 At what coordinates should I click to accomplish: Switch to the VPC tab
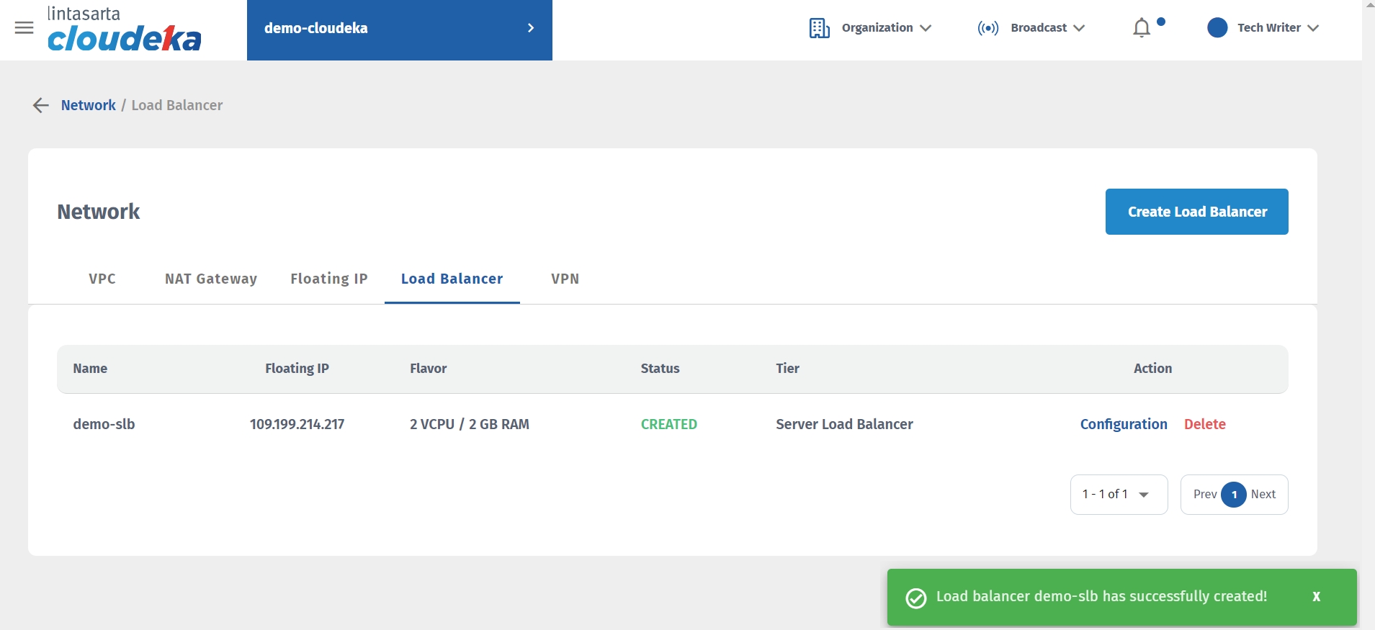pyautogui.click(x=102, y=279)
